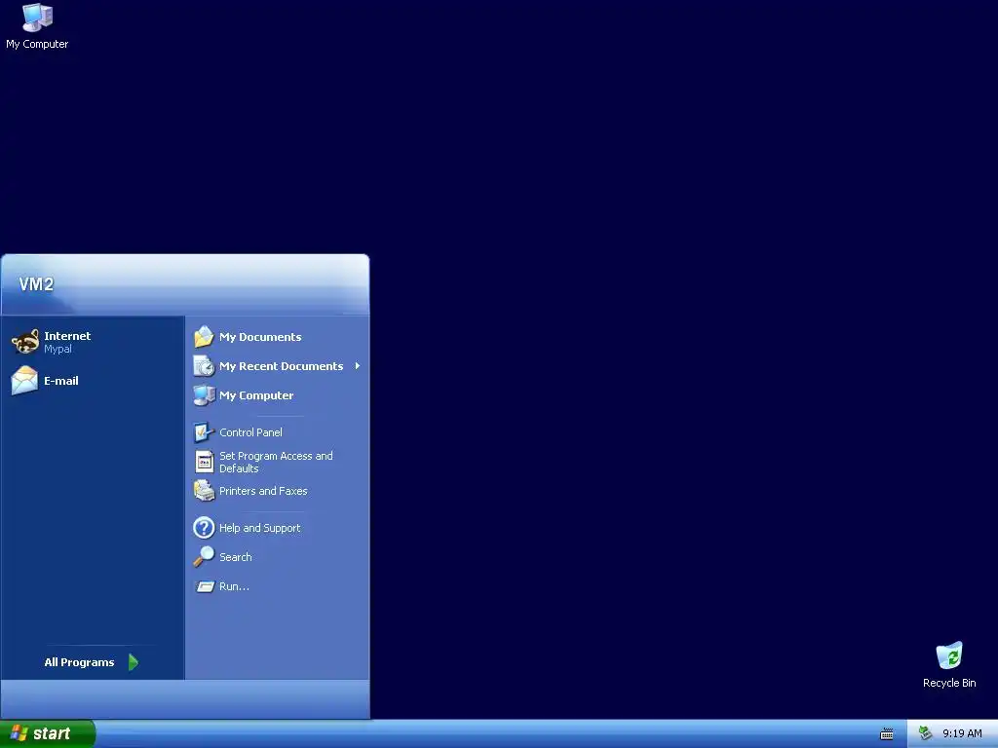
Task: Open the Mypal raccoon browser icon
Action: coord(25,342)
